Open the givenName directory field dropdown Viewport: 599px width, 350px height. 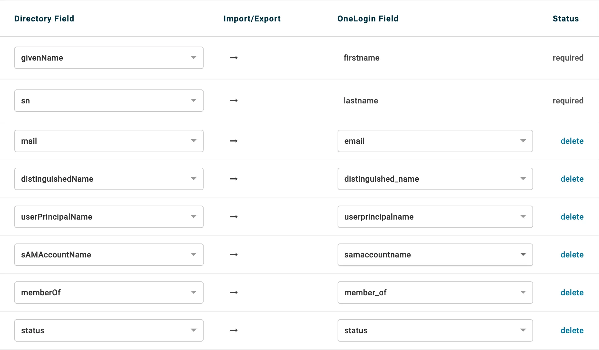pyautogui.click(x=109, y=58)
